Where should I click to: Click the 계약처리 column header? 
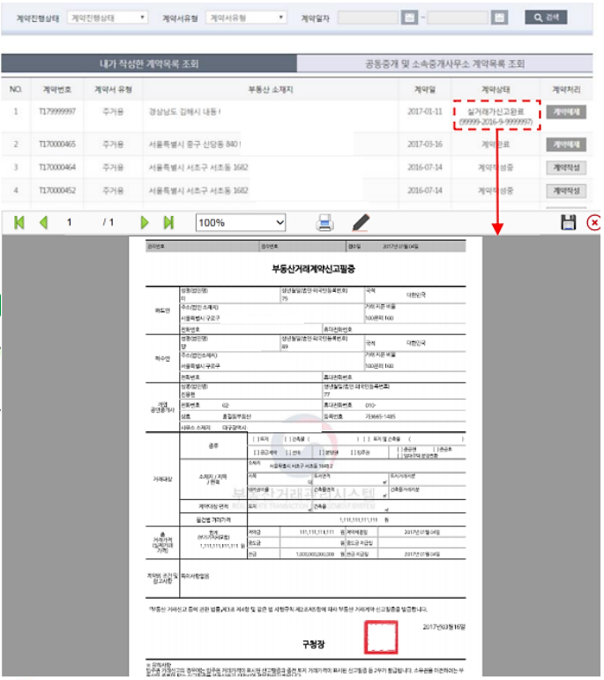[x=566, y=89]
